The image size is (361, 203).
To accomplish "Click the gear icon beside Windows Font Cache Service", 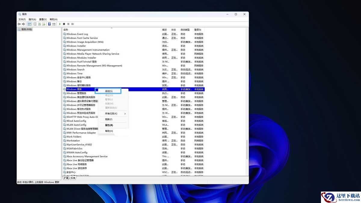I will pos(64,38).
